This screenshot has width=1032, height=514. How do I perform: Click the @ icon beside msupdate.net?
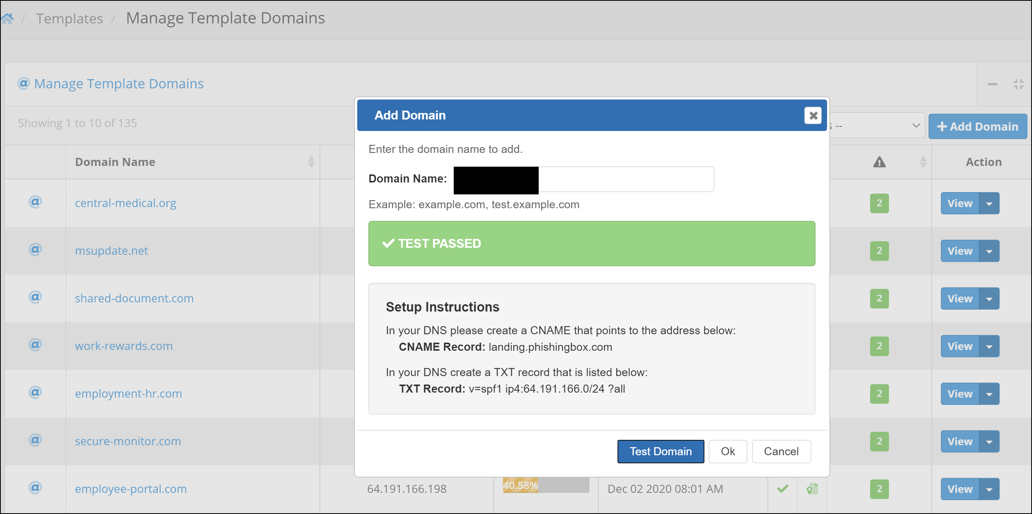tap(35, 249)
